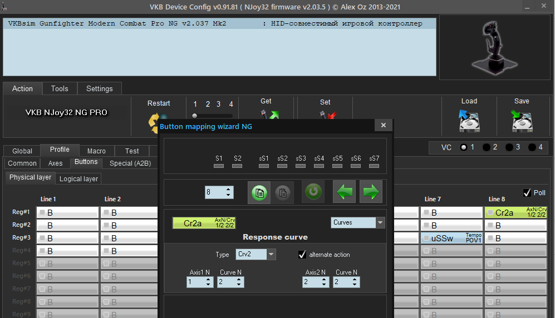
Task: Open the Special (A2B) sub-tab
Action: pos(130,163)
